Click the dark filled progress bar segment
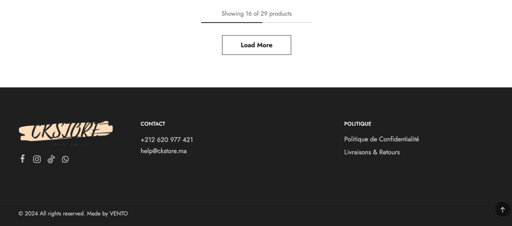 (x=231, y=22)
